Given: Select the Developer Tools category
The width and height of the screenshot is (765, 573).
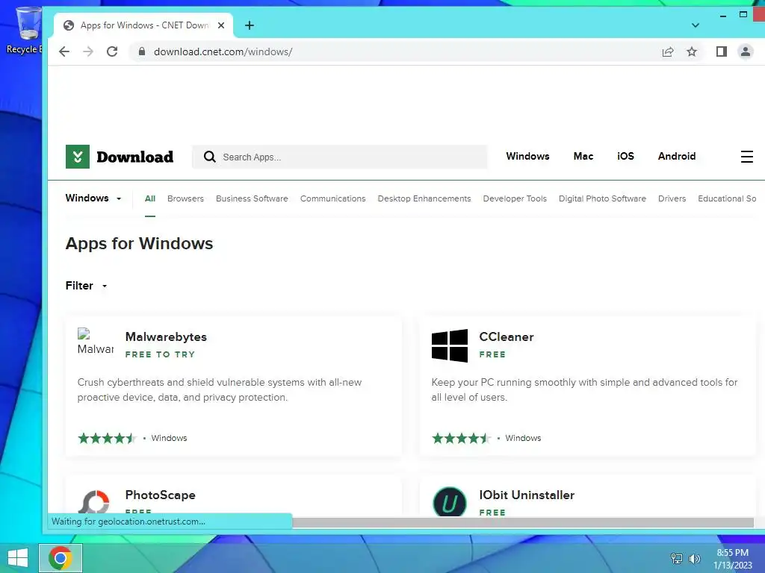Looking at the screenshot, I should (515, 198).
